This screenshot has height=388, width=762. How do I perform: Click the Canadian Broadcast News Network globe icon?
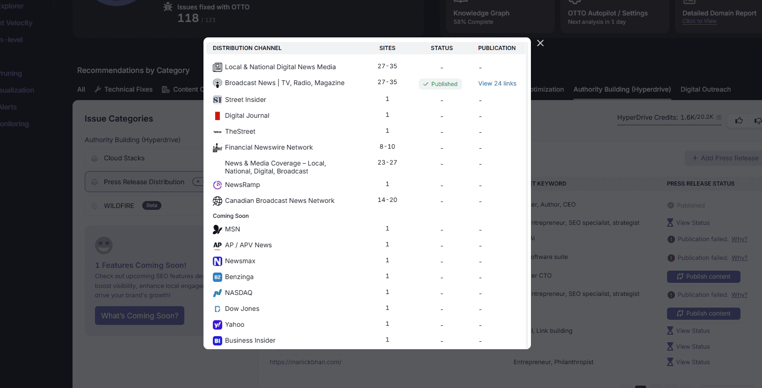pos(217,201)
